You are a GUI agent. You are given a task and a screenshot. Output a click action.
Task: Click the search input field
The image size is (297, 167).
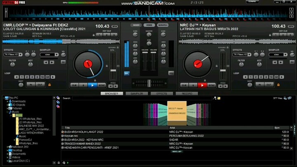tap(142, 98)
